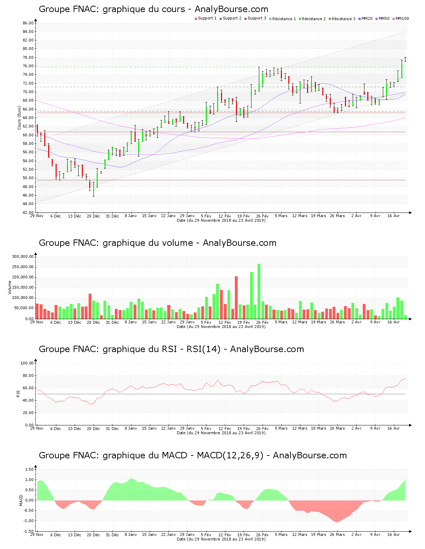Select the 'MM50' legend label
This screenshot has width=425, height=549.
pyautogui.click(x=384, y=18)
